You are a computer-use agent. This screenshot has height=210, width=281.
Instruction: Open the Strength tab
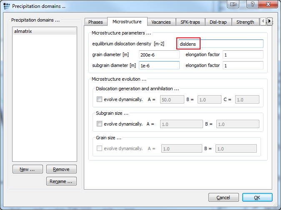point(245,22)
